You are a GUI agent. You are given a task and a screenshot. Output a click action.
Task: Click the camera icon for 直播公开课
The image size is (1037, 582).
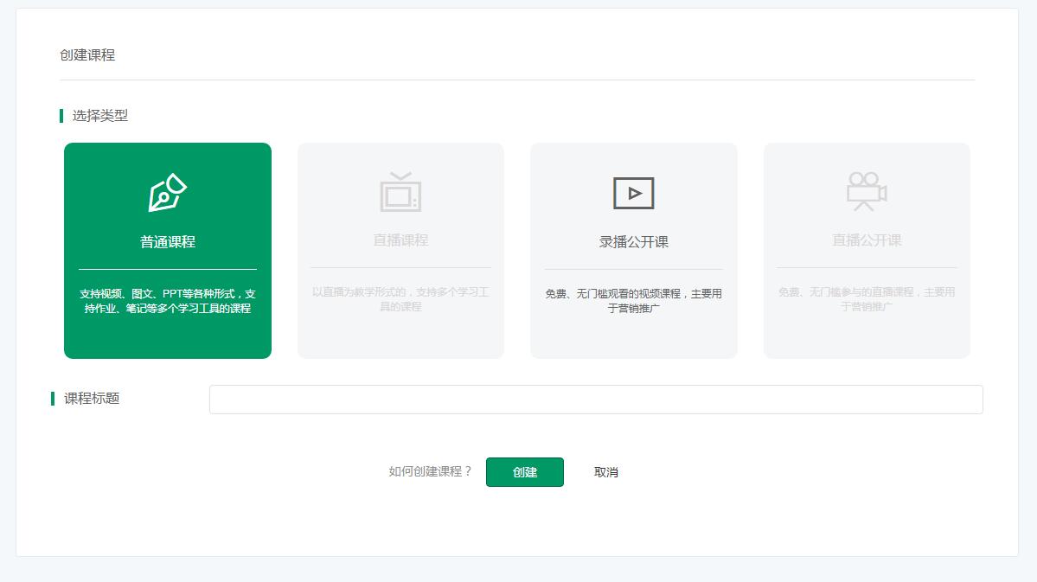point(867,192)
